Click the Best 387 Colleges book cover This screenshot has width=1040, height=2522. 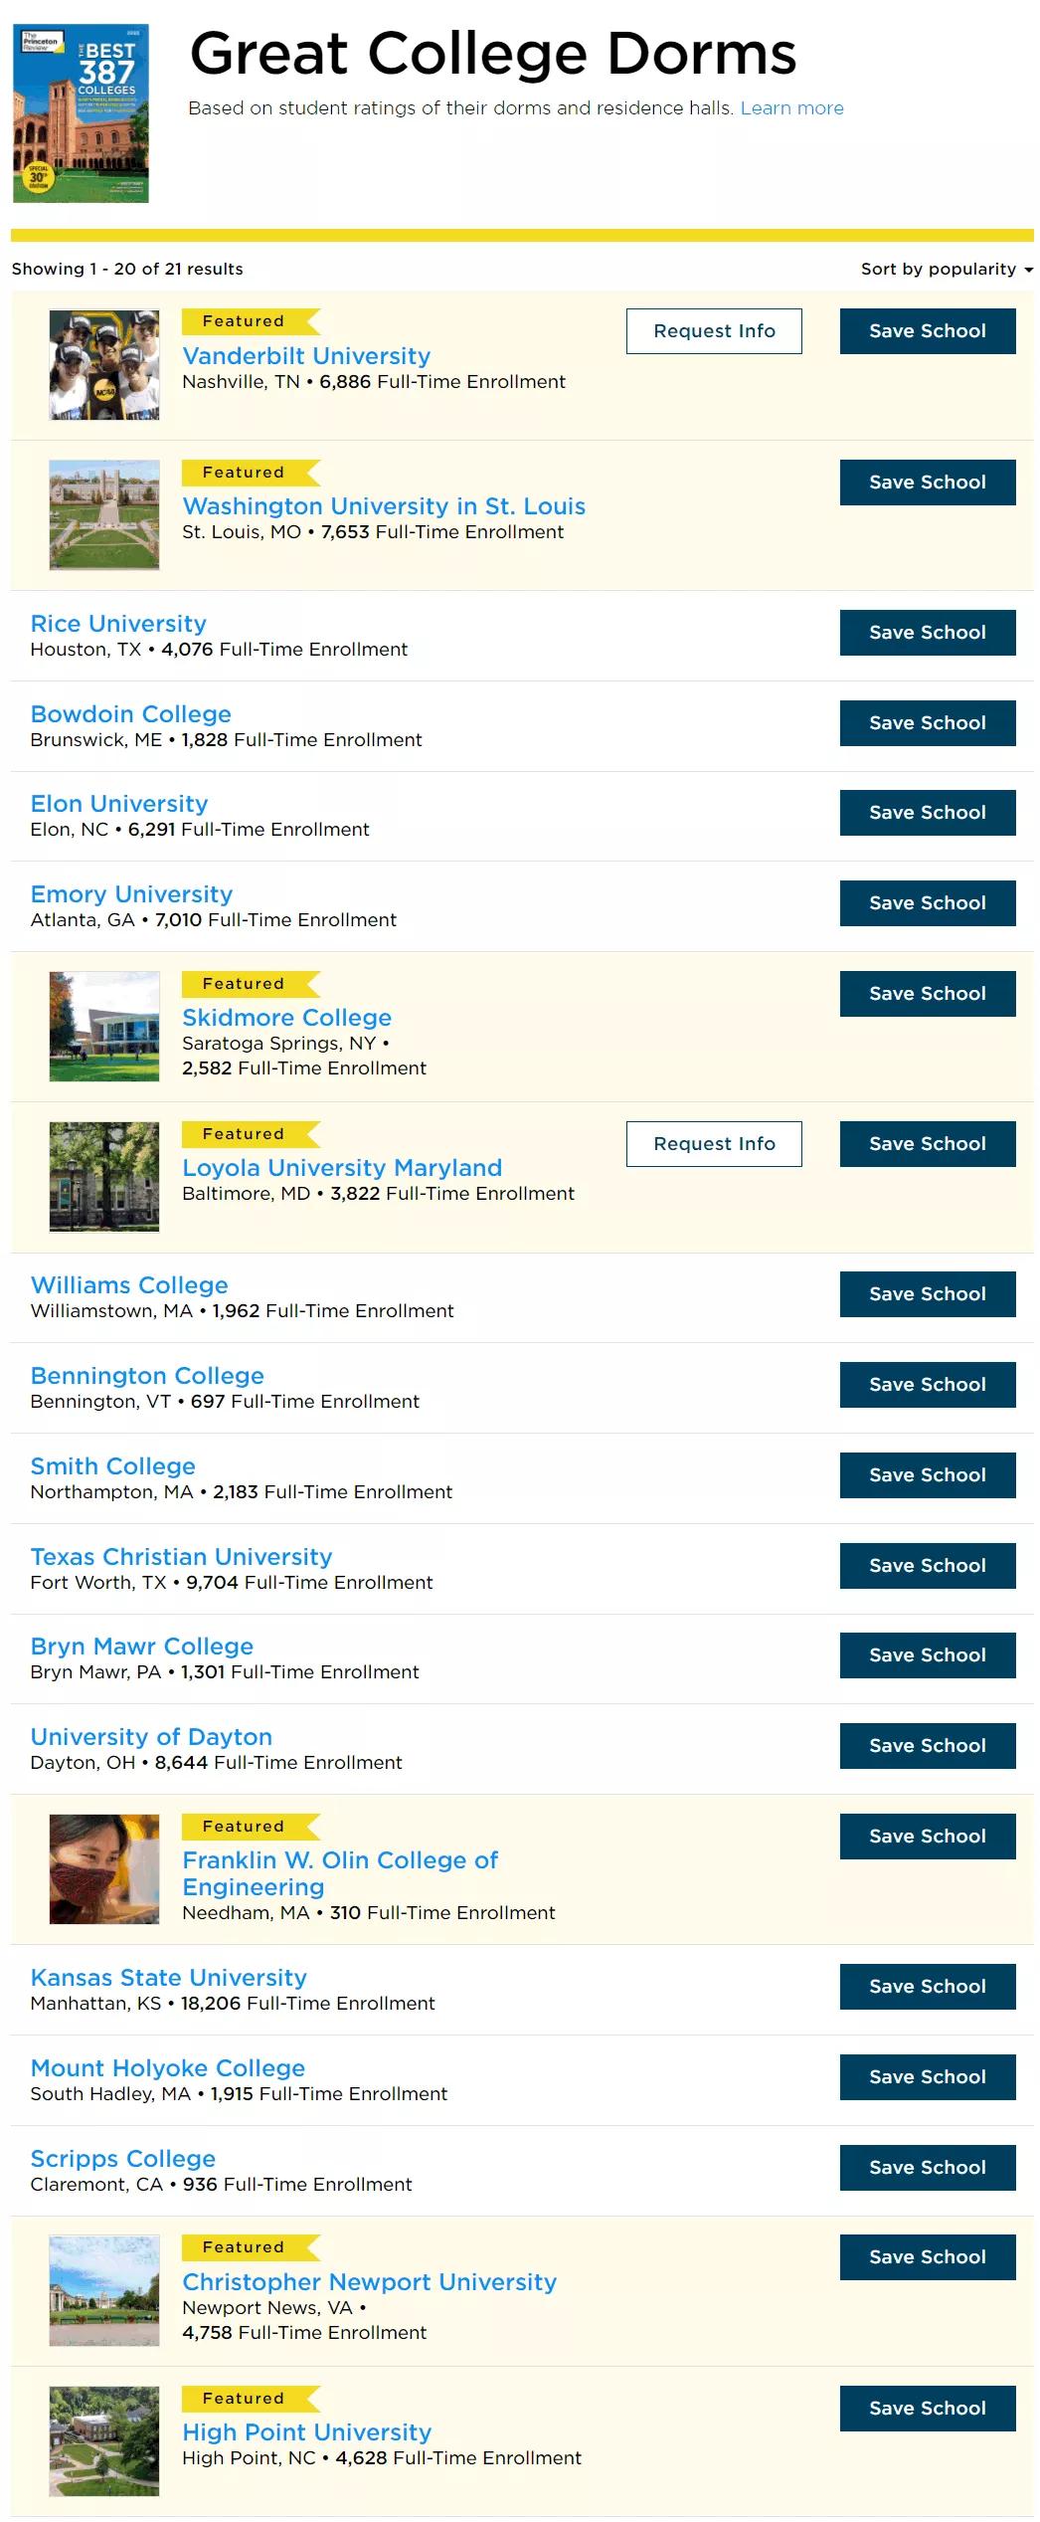[x=81, y=113]
